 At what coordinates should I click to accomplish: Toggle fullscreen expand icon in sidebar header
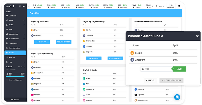[20, 6]
